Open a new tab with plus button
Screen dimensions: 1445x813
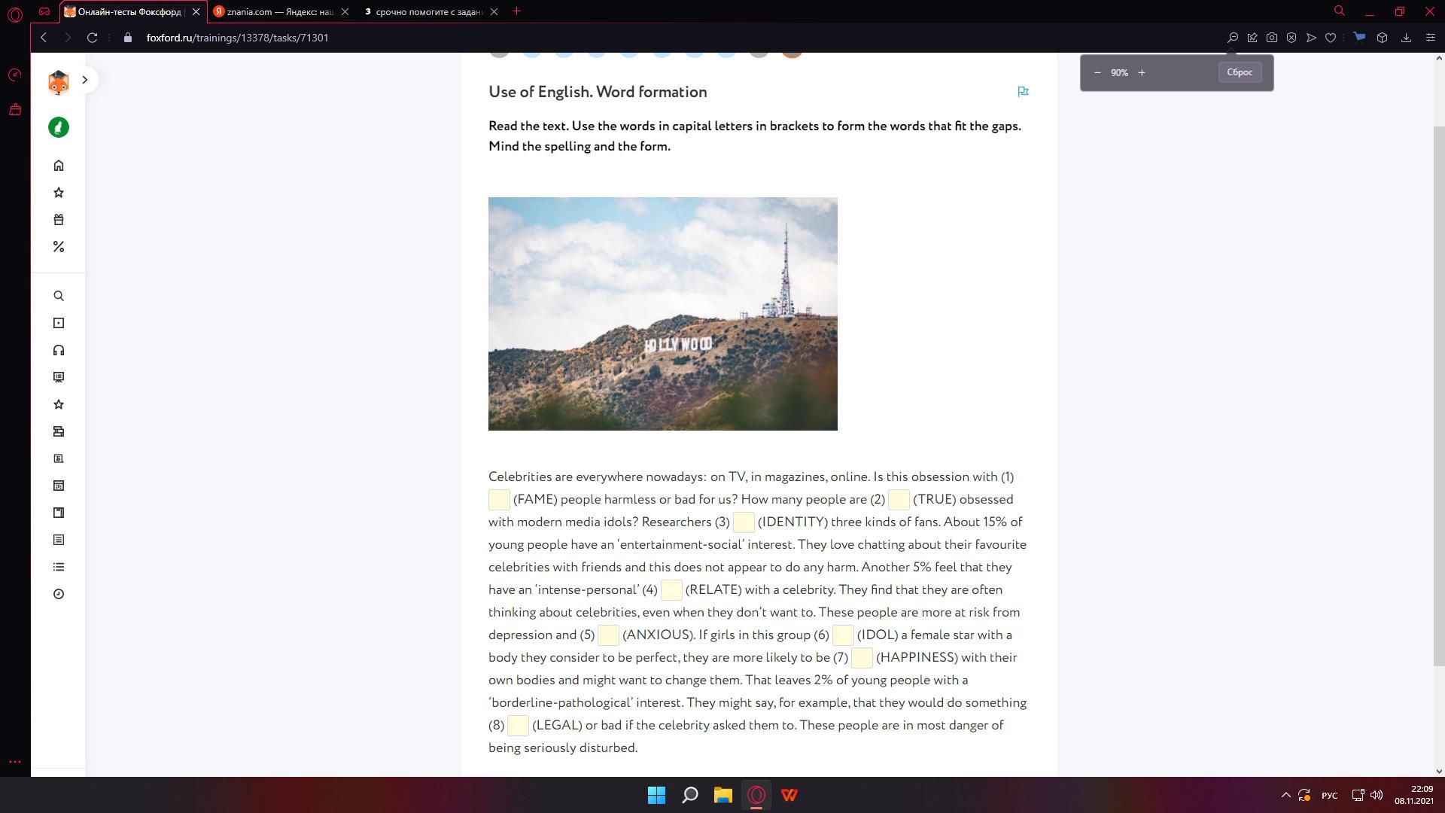(516, 11)
